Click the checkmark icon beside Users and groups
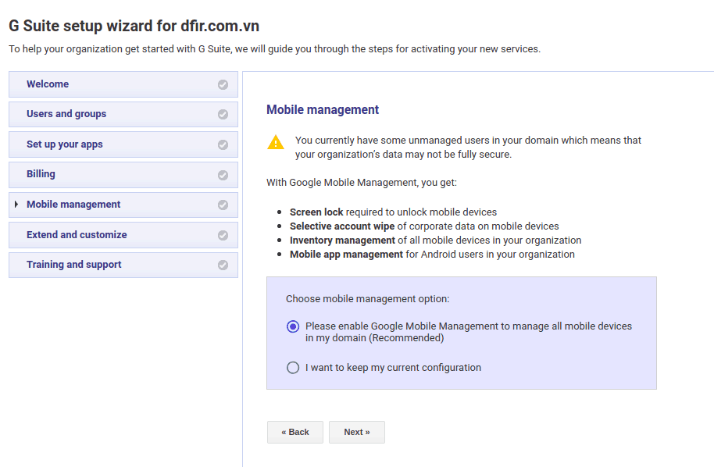This screenshot has height=474, width=714. tap(223, 114)
